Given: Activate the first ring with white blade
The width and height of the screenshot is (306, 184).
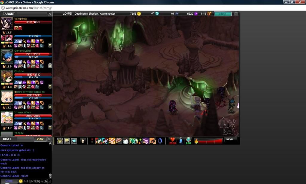Looking at the screenshot, I should [x=99, y=141].
